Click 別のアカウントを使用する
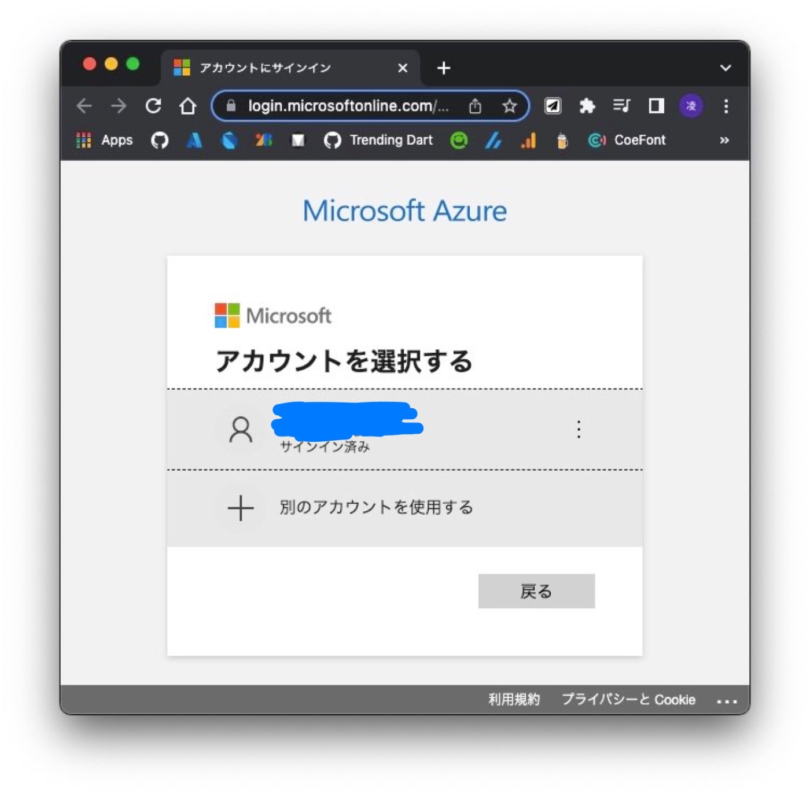The height and width of the screenshot is (794, 810). pos(404,508)
